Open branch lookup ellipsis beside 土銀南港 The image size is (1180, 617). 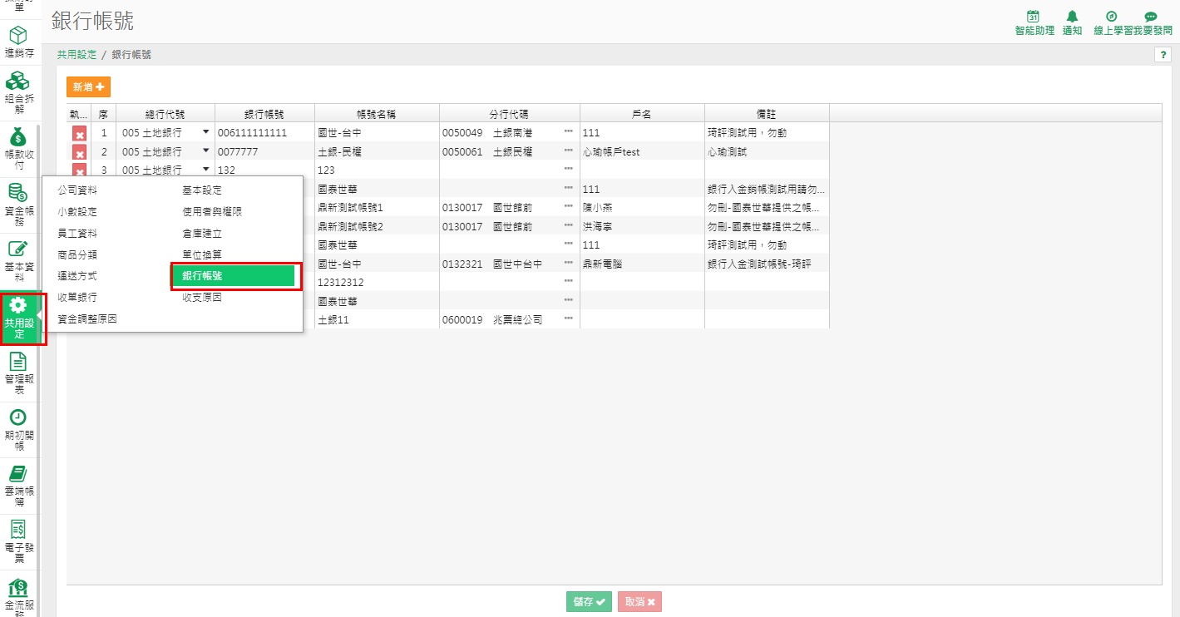pyautogui.click(x=569, y=132)
